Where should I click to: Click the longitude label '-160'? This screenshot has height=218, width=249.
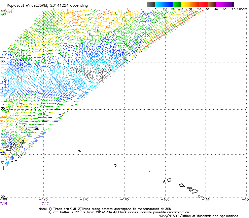165,199
